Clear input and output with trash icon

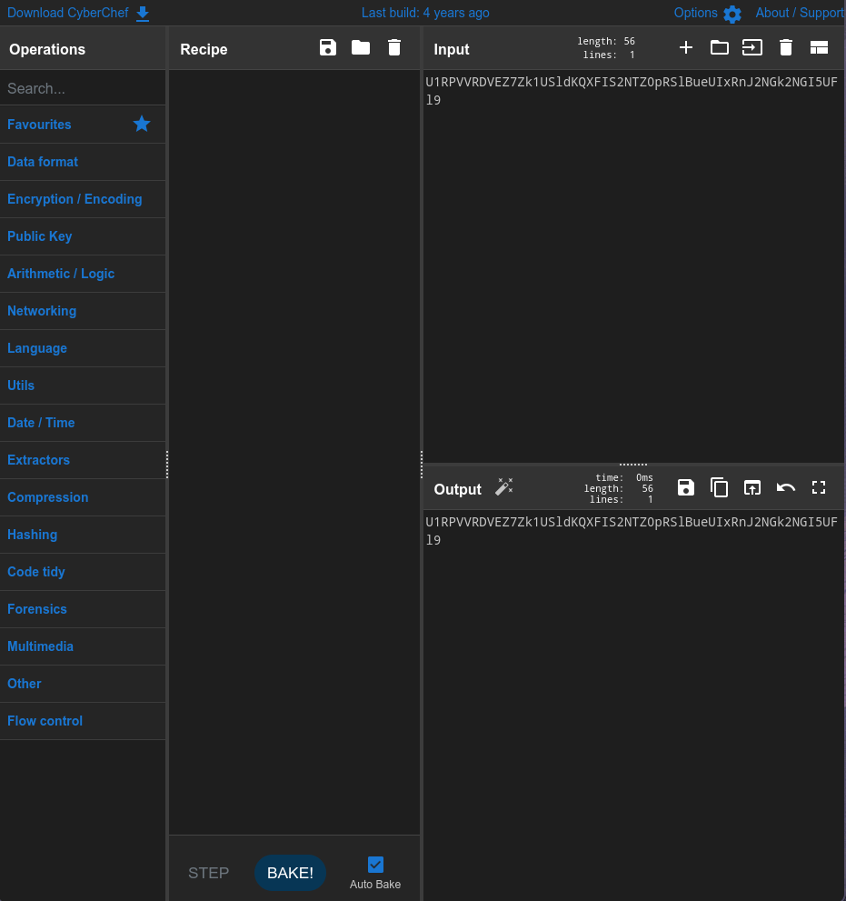click(786, 48)
